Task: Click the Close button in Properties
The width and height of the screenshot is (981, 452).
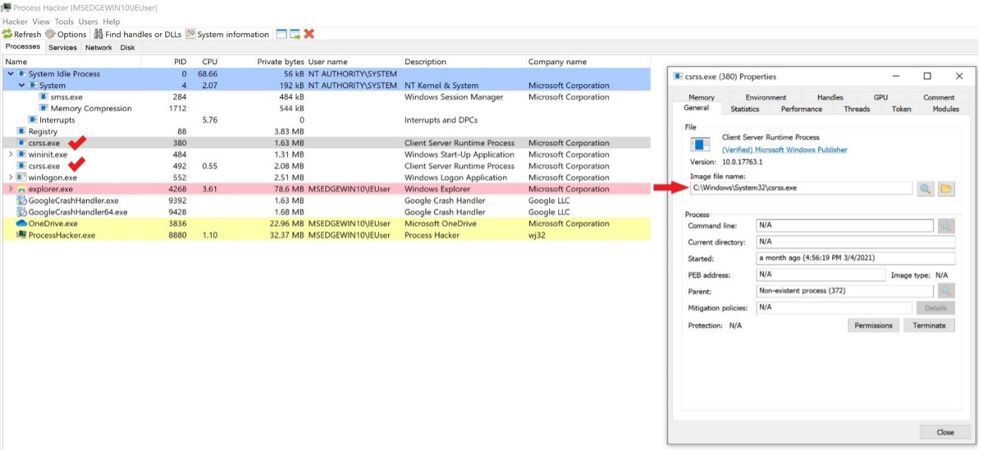Action: coord(945,432)
